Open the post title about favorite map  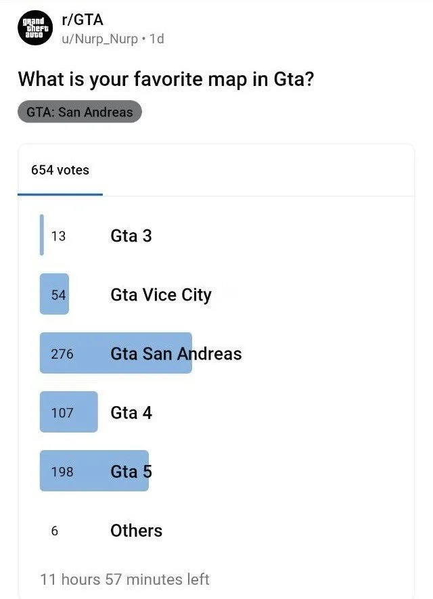point(166,79)
